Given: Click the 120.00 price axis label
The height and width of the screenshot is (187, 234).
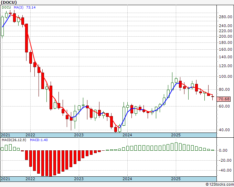Looking at the screenshot, I should [225, 66].
